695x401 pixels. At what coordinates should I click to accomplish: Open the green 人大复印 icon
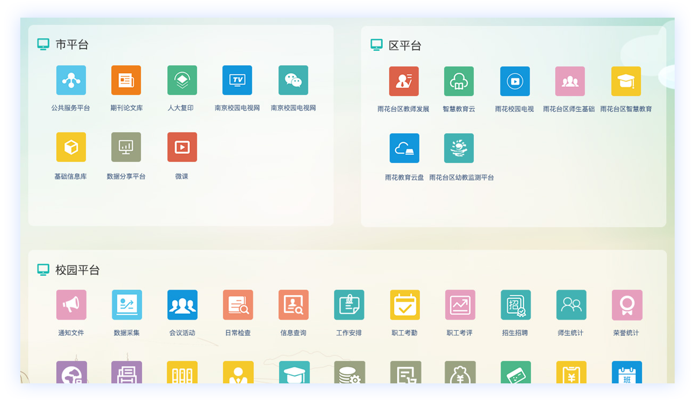coord(182,80)
